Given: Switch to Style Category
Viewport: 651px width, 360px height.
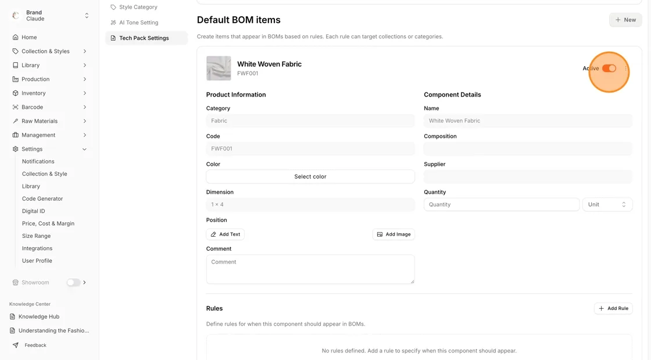Looking at the screenshot, I should tap(138, 7).
